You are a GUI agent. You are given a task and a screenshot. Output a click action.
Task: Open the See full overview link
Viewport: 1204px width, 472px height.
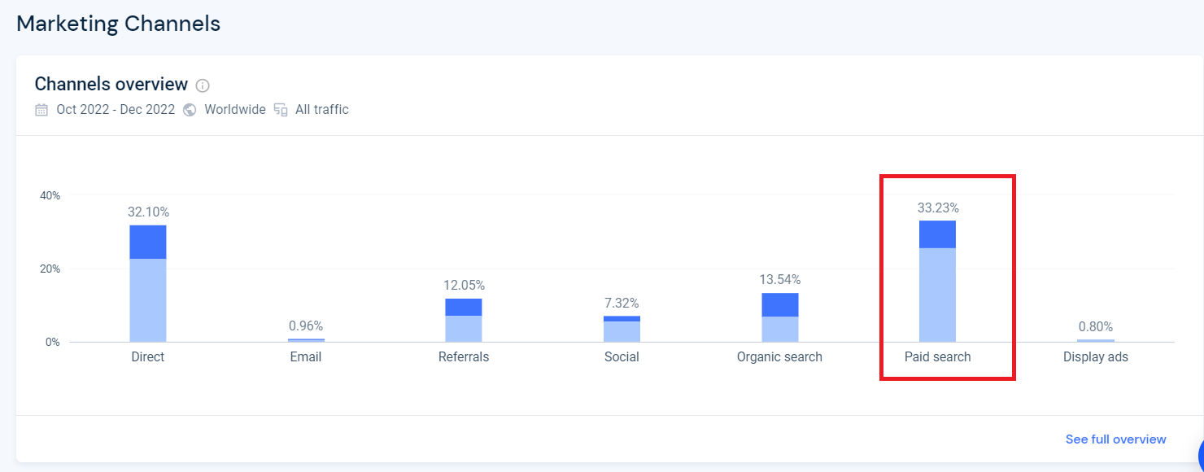1115,439
